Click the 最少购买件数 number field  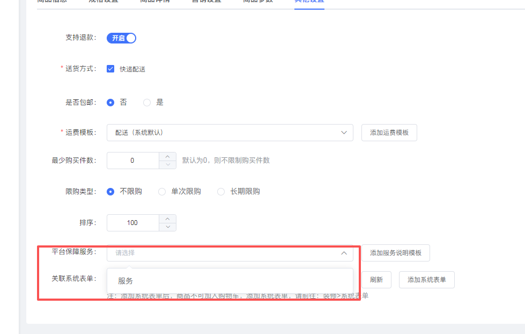pos(133,161)
